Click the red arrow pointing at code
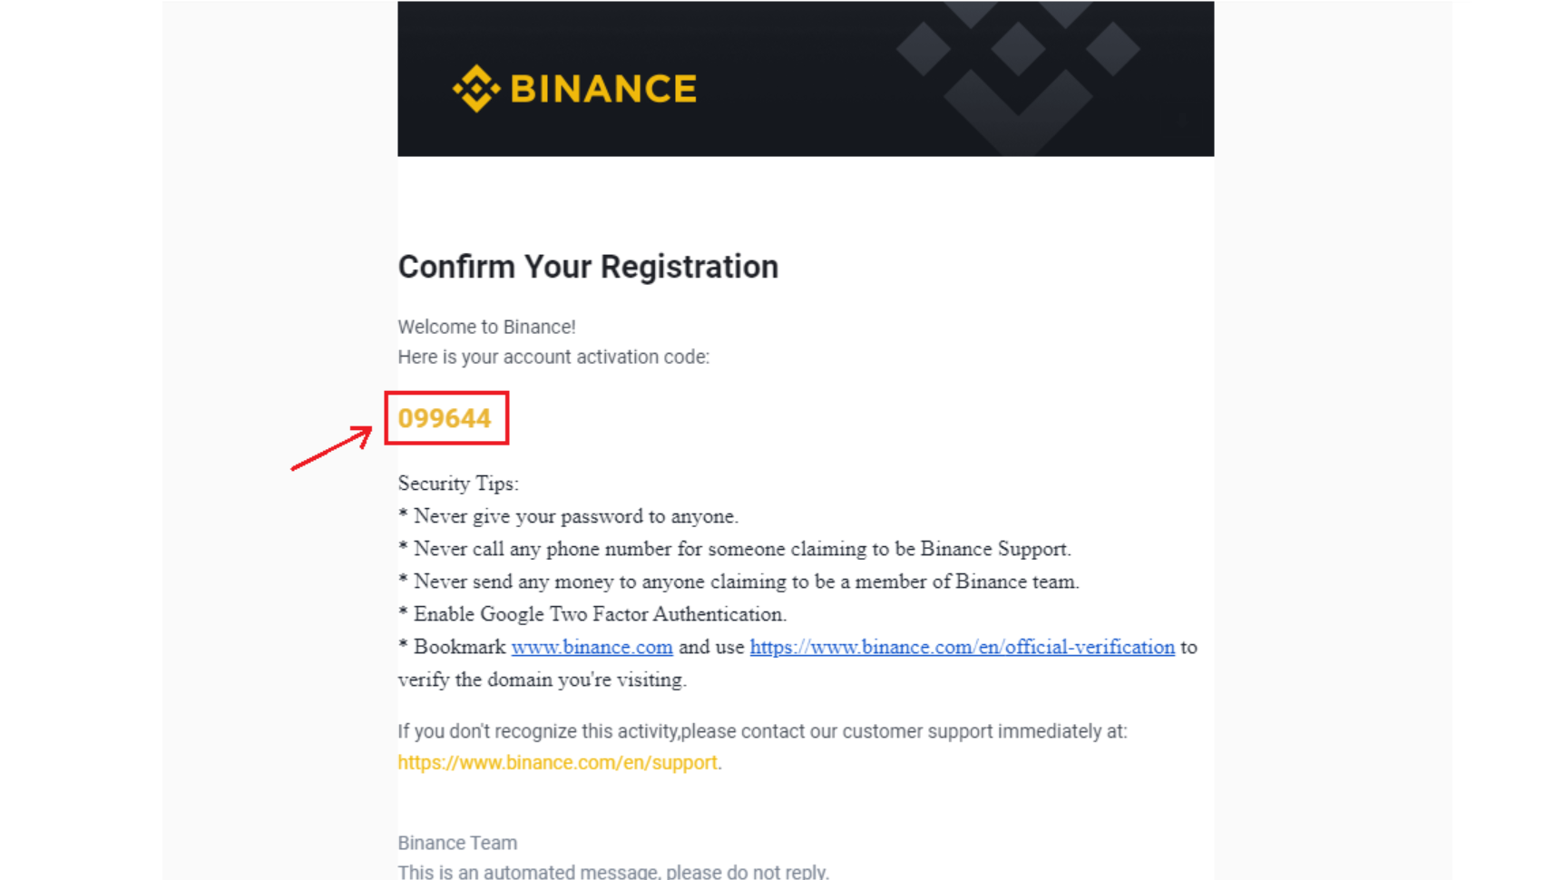Screen dimensions: 1555x880 click(331, 448)
